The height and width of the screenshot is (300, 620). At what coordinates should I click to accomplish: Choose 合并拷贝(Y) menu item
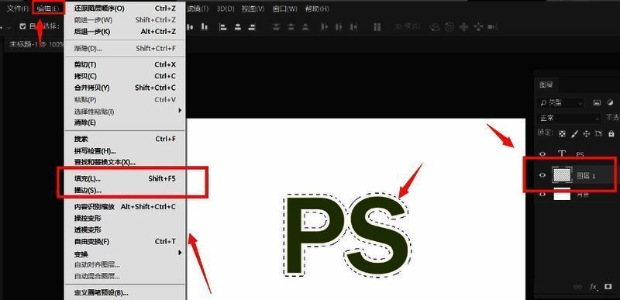pyautogui.click(x=125, y=88)
